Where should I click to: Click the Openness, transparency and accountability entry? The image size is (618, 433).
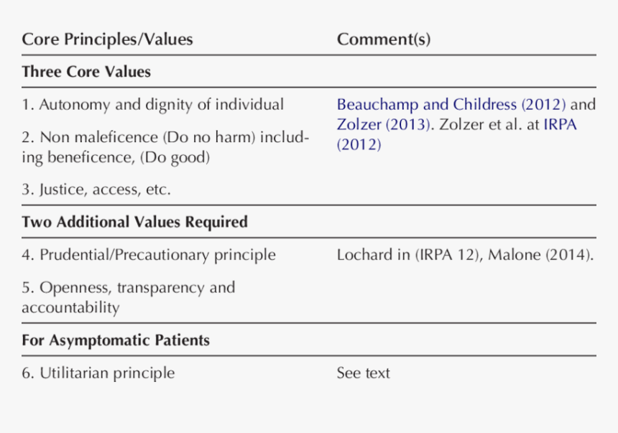(x=128, y=288)
